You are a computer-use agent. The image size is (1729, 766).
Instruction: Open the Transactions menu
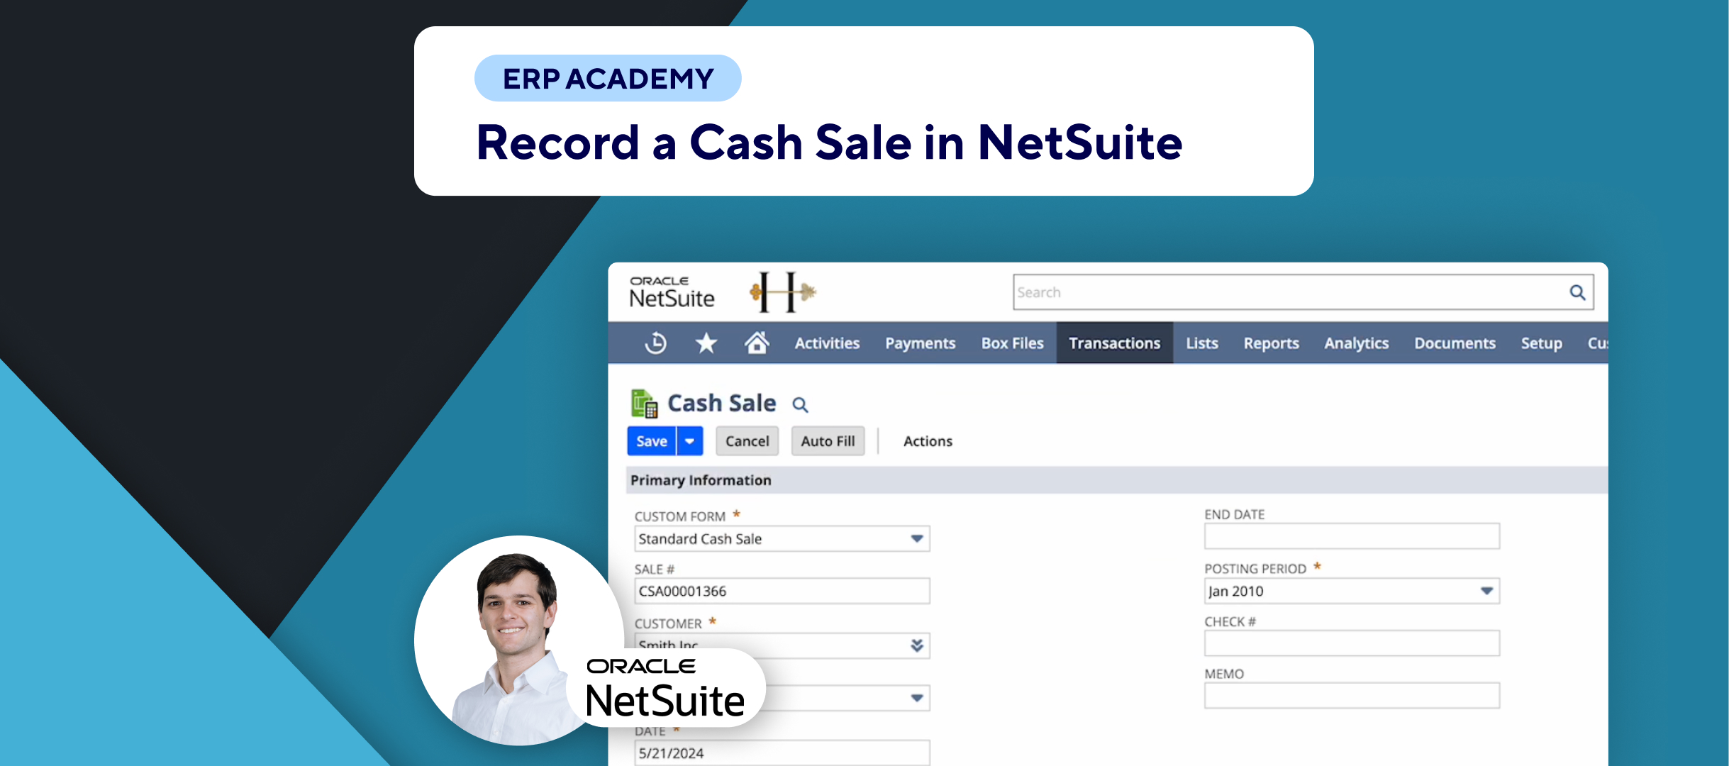coord(1114,343)
